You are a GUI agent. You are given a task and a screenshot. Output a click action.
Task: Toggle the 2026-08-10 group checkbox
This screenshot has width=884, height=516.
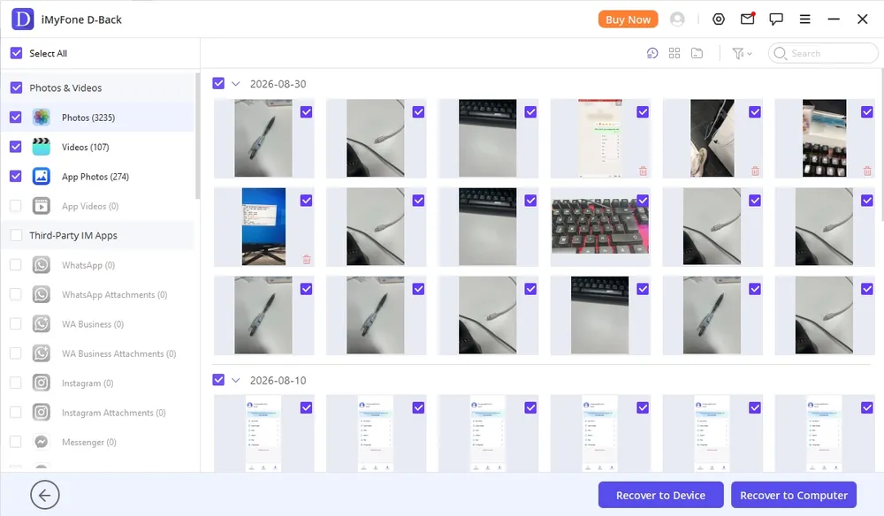tap(218, 380)
